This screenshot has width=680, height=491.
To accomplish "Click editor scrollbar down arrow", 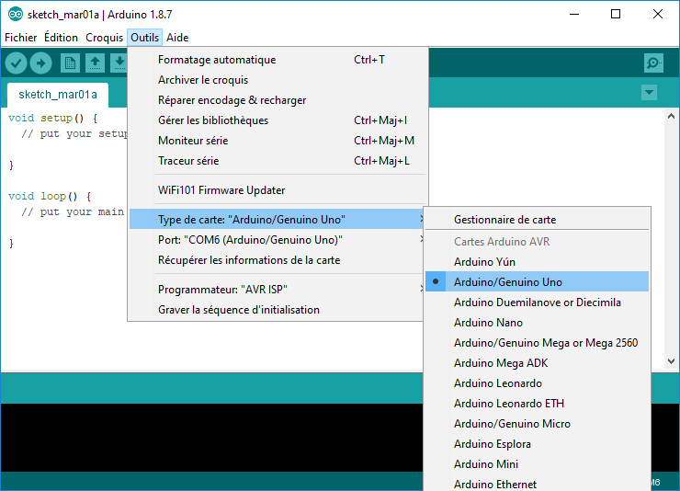I will click(672, 360).
